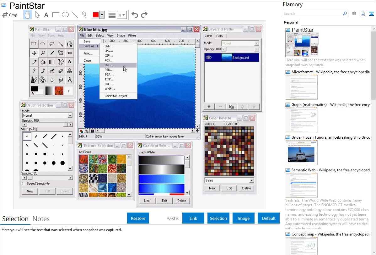Toggle the Background layer eye visibility
The width and height of the screenshot is (376, 255).
click(x=209, y=58)
